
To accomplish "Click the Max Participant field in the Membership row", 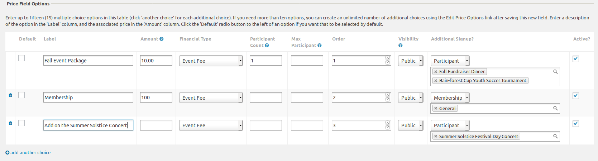I will pos(307,98).
